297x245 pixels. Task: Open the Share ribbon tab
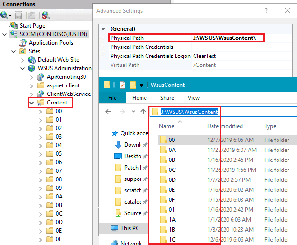[x=167, y=98]
